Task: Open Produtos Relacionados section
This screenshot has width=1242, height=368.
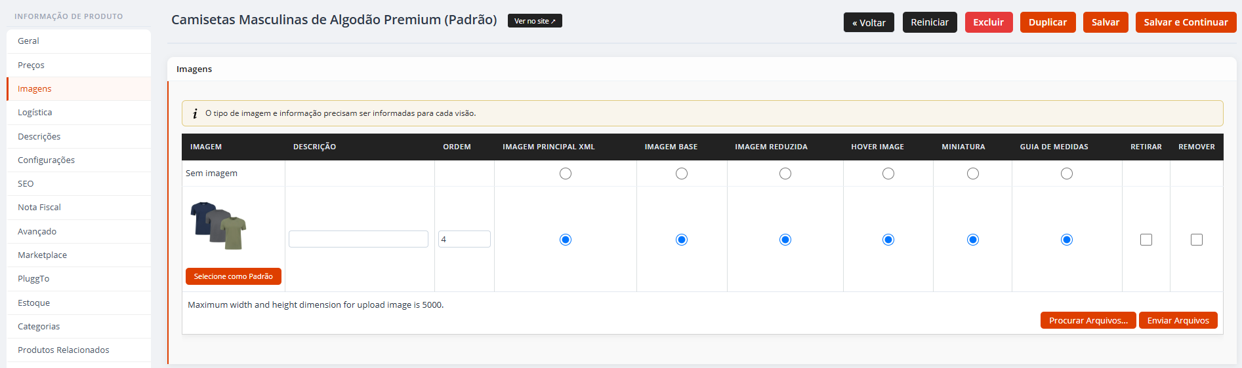Action: click(x=79, y=350)
